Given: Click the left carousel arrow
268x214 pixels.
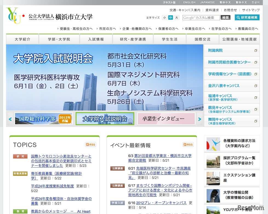Looking at the screenshot, I should pos(10,119).
